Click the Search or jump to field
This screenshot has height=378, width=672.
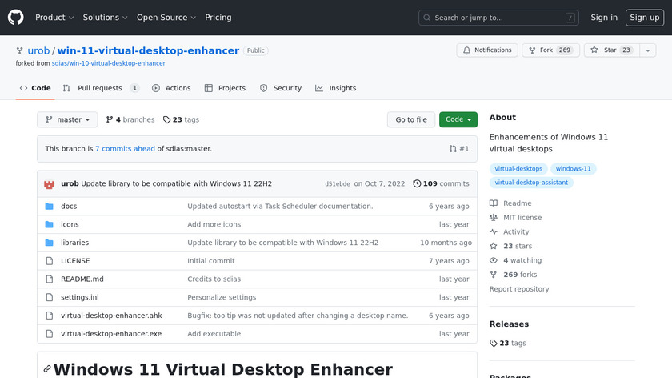click(x=498, y=18)
